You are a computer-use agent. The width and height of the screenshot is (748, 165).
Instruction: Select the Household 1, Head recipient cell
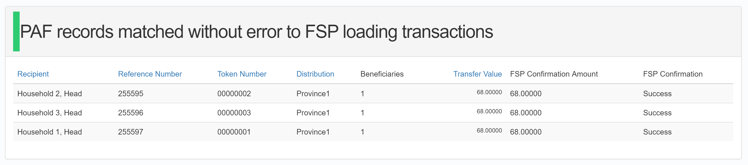tap(50, 132)
